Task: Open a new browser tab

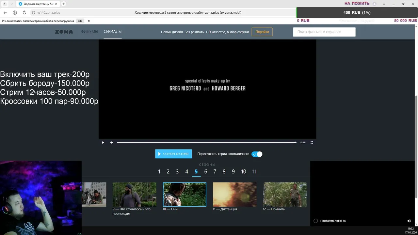Action: click(x=64, y=4)
